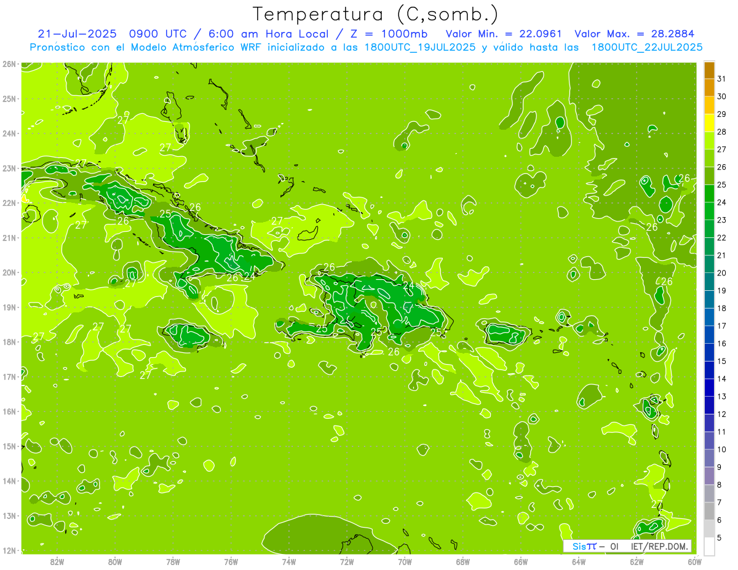Click the "22N" latitude axis label
This screenshot has width=738, height=570.
(x=9, y=203)
